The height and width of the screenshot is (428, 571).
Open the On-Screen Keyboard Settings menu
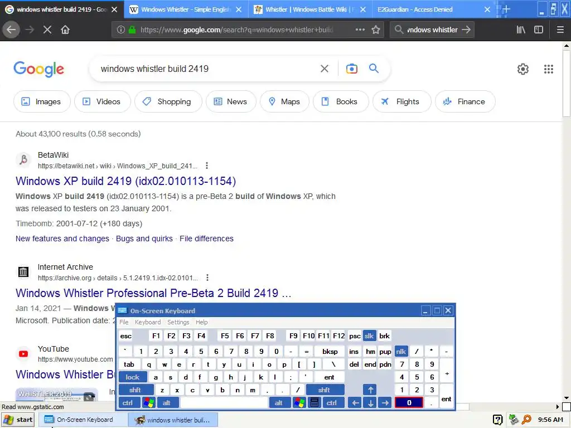178,322
